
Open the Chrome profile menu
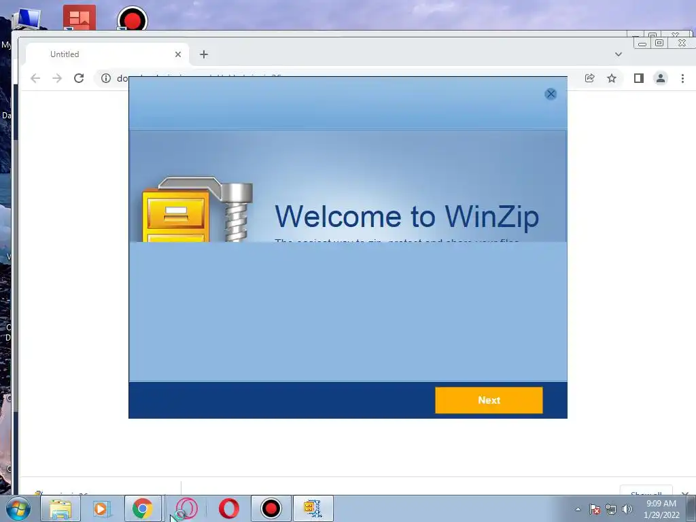click(x=661, y=78)
